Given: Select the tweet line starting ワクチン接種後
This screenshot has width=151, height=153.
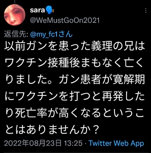Looking at the screenshot, I should point(73,63).
